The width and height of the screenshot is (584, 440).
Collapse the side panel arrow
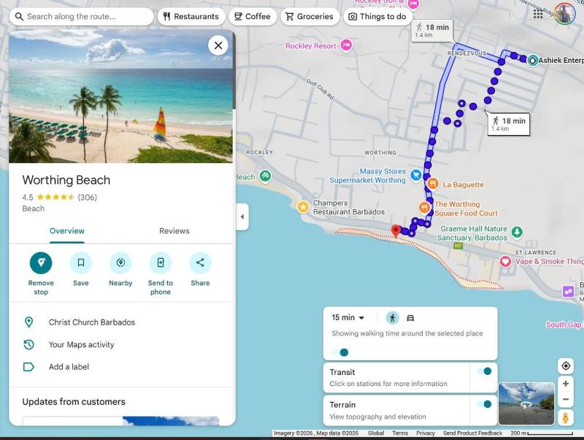(x=242, y=216)
